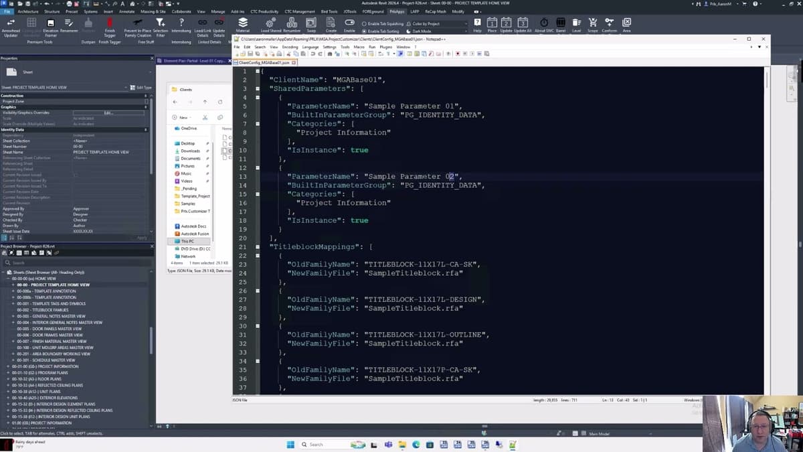Viewport: 803px width, 452px height.
Task: Open the Plugins menu in Notepad++
Action: pos(385,47)
